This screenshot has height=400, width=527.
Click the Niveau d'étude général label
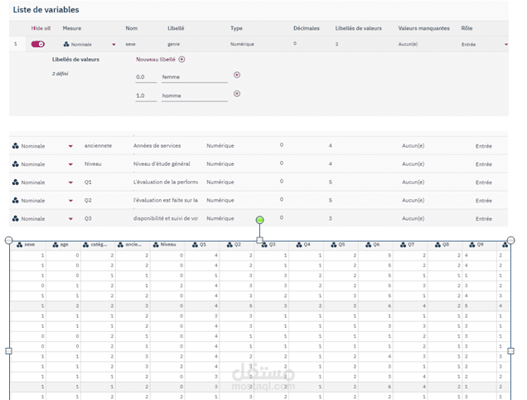pyautogui.click(x=162, y=164)
